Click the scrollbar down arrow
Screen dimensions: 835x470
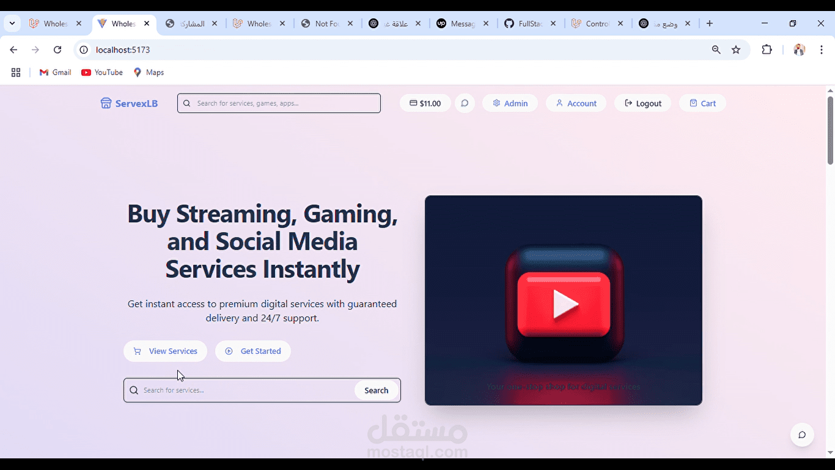pos(830,453)
